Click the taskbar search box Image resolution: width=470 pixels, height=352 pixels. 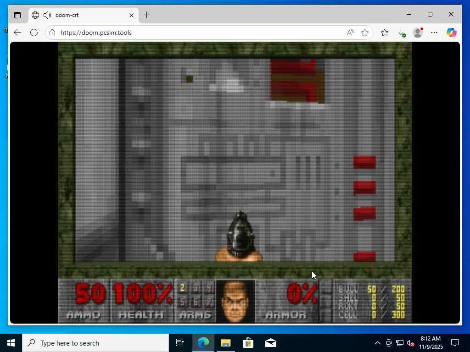95,343
